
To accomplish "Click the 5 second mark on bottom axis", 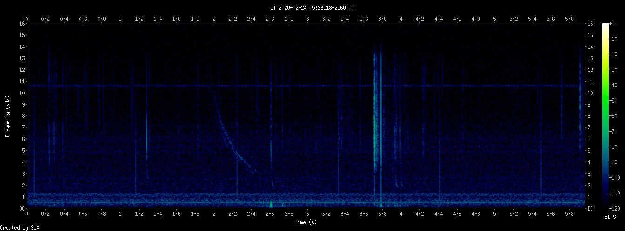I will [494, 213].
